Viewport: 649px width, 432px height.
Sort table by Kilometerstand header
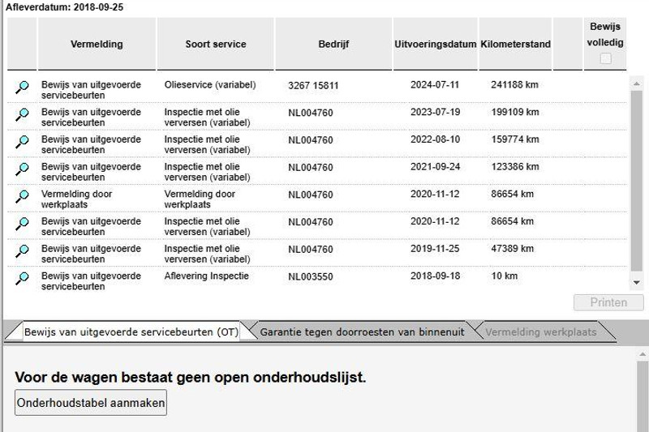(515, 45)
